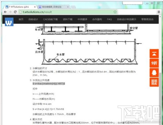Click orange back-to-top arrow button
The width and height of the screenshot is (163, 125).
[x=154, y=53]
